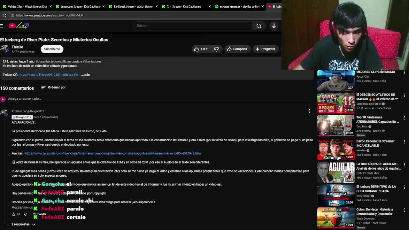Click #copalibertadores hashtag
The height and width of the screenshot is (230, 409).
point(49,61)
